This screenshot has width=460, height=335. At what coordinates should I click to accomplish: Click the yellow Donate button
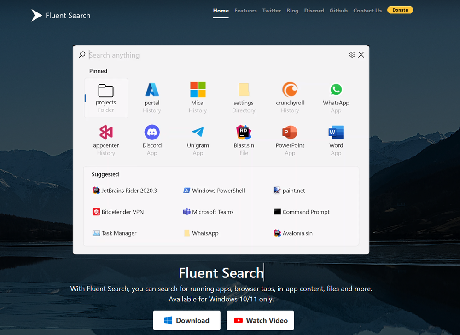400,10
